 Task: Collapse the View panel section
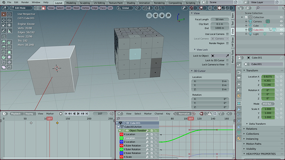click(192, 13)
